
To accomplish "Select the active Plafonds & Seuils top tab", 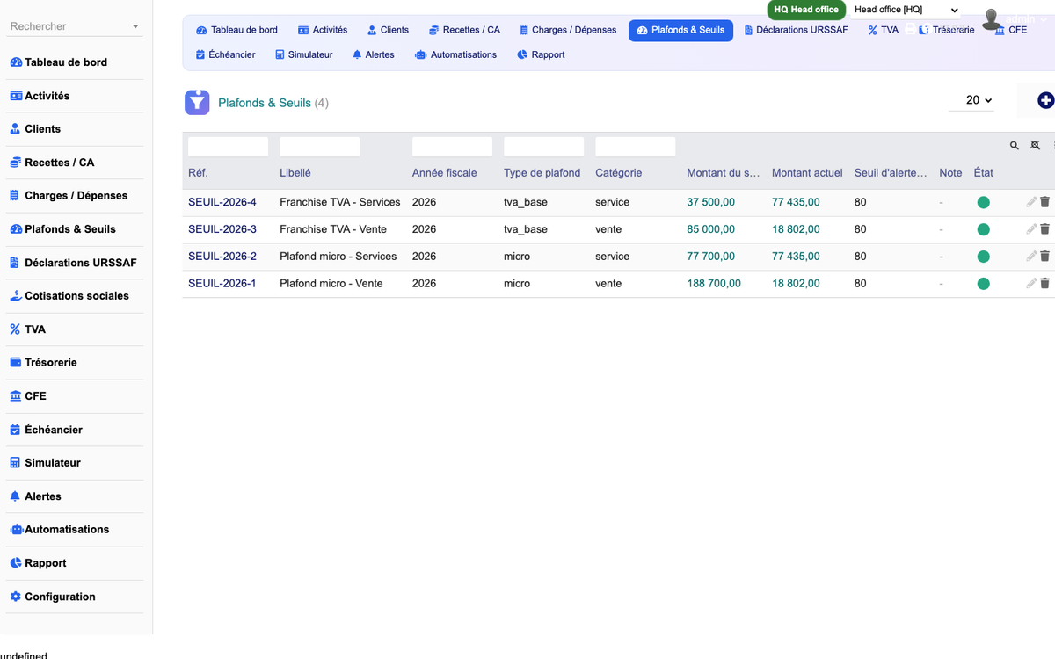I will pos(680,30).
